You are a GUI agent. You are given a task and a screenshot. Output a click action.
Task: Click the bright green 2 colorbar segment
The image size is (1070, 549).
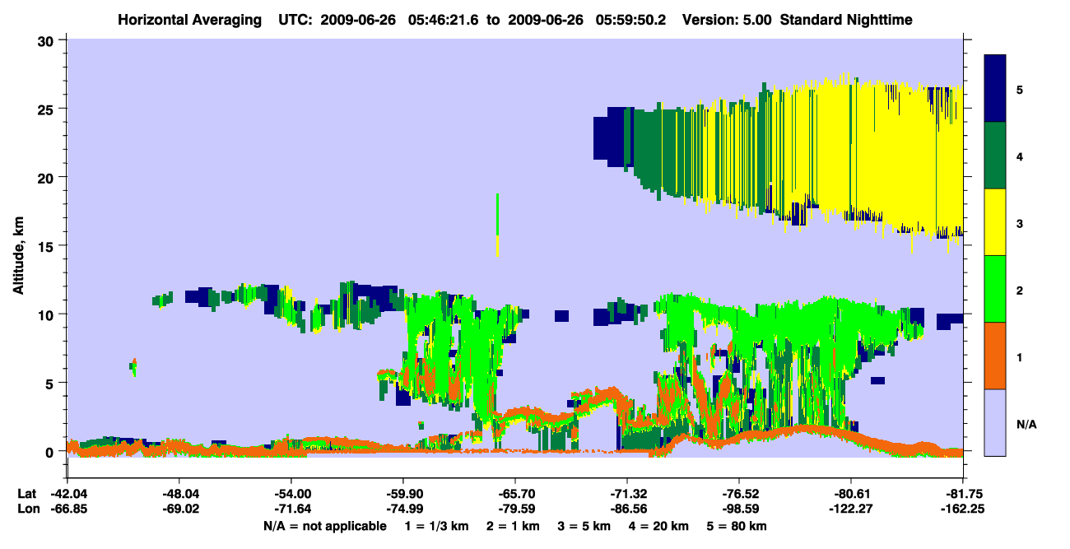pos(995,289)
